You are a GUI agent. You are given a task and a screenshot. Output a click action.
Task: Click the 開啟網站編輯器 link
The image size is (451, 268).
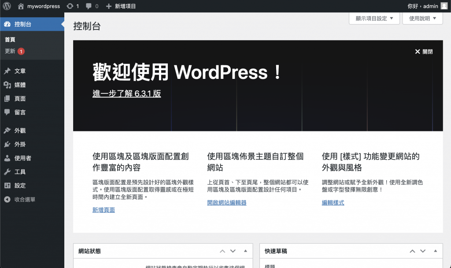(x=227, y=203)
